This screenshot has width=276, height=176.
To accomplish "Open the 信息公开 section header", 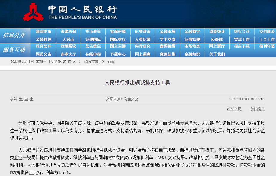I will [14, 35].
